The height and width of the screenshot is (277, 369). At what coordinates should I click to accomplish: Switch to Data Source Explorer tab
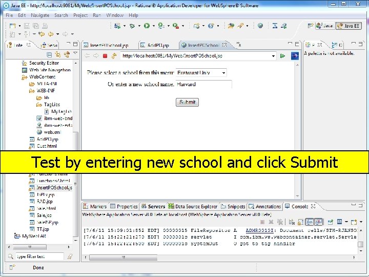tap(193, 207)
